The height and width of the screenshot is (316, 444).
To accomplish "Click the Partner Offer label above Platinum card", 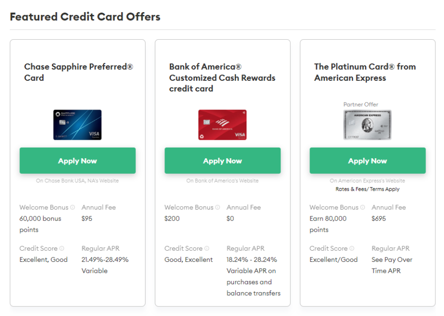I will pyautogui.click(x=361, y=104).
